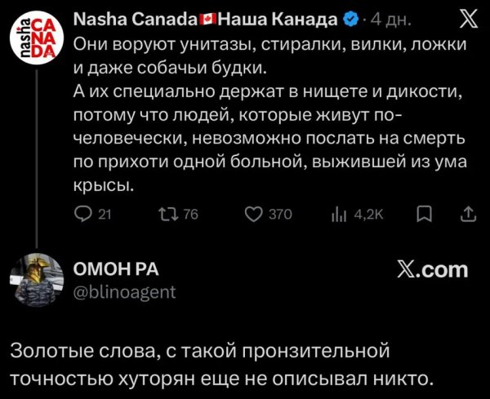
Task: Bookmark the Nasha Canada tweet
Action: click(x=425, y=214)
